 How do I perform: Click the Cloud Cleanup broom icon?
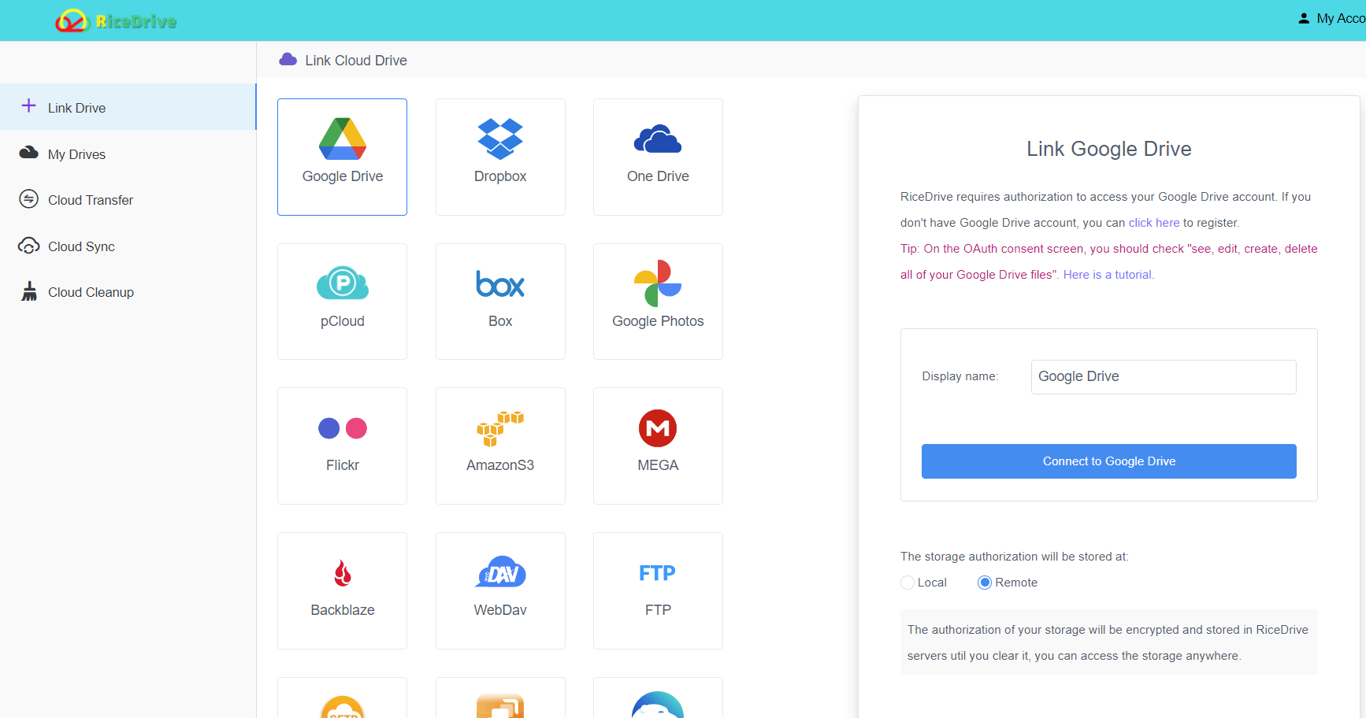(x=29, y=291)
